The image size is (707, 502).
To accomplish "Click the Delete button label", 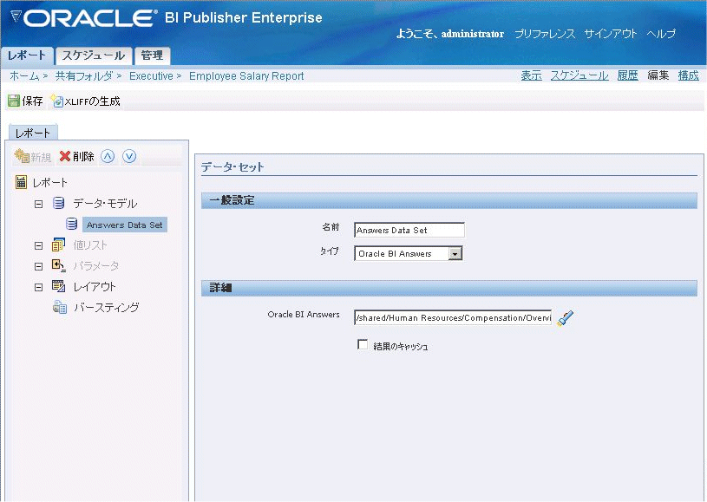I will pyautogui.click(x=83, y=157).
